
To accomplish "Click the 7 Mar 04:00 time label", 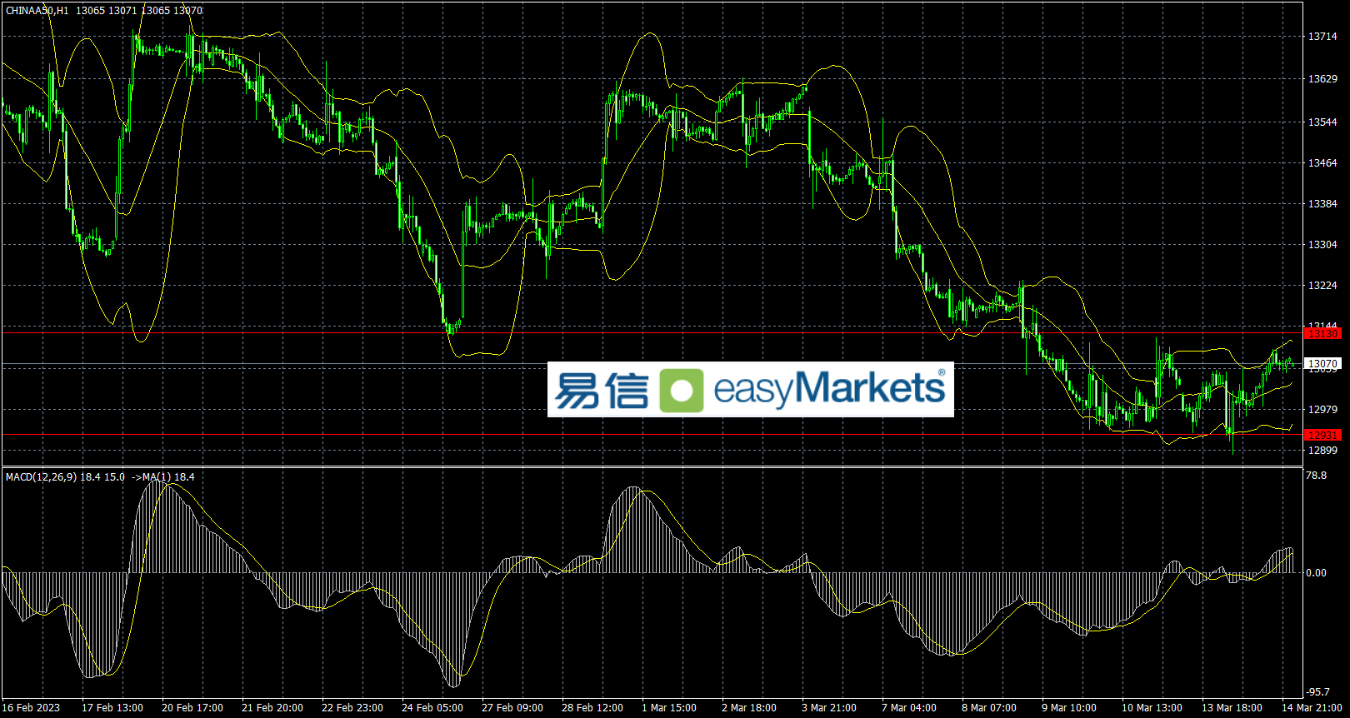I will pos(909,708).
